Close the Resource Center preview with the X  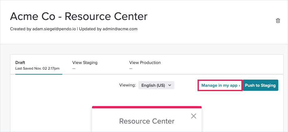coord(193,116)
